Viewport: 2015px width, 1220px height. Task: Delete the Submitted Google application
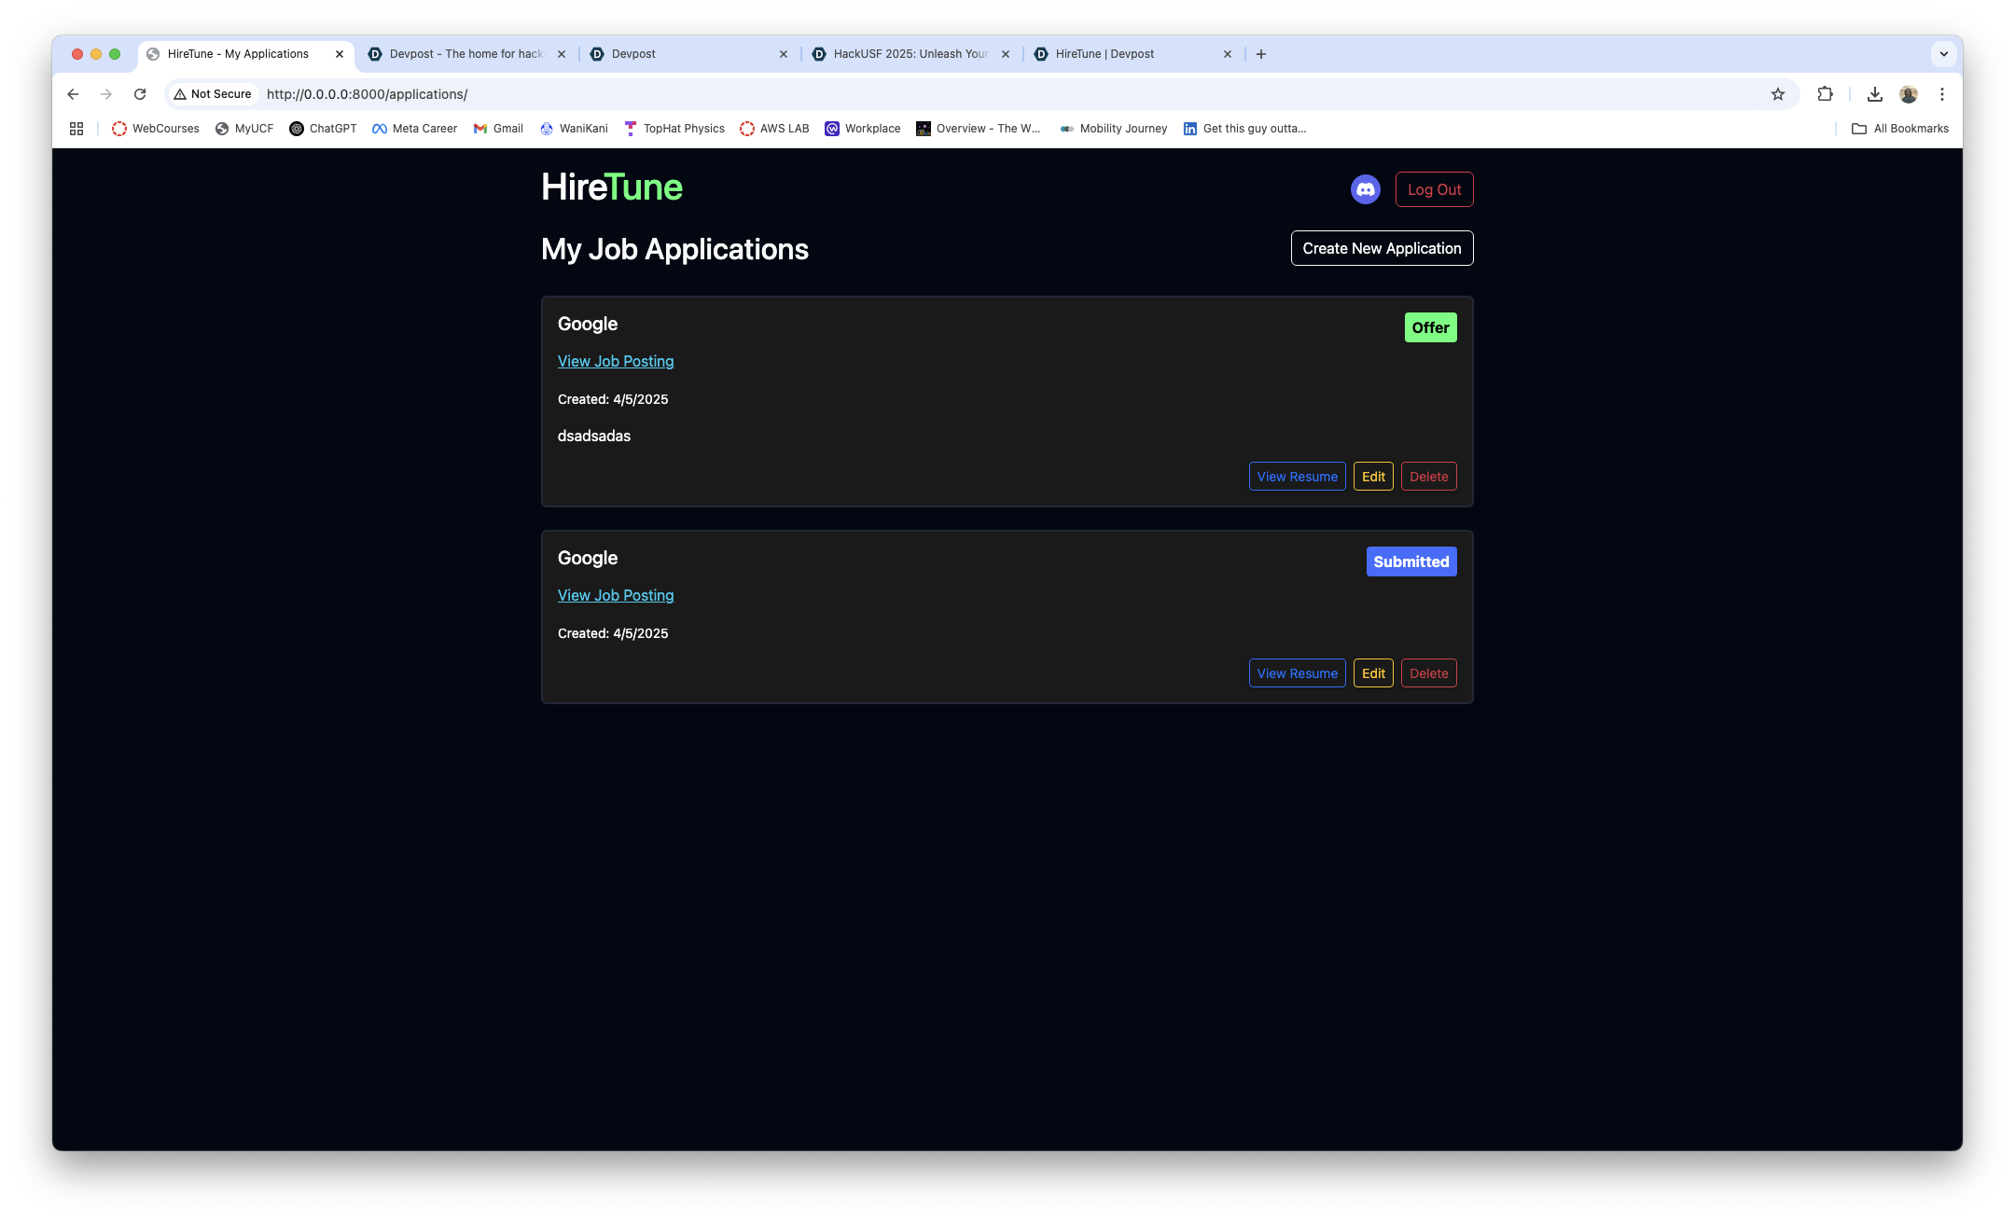click(x=1428, y=673)
